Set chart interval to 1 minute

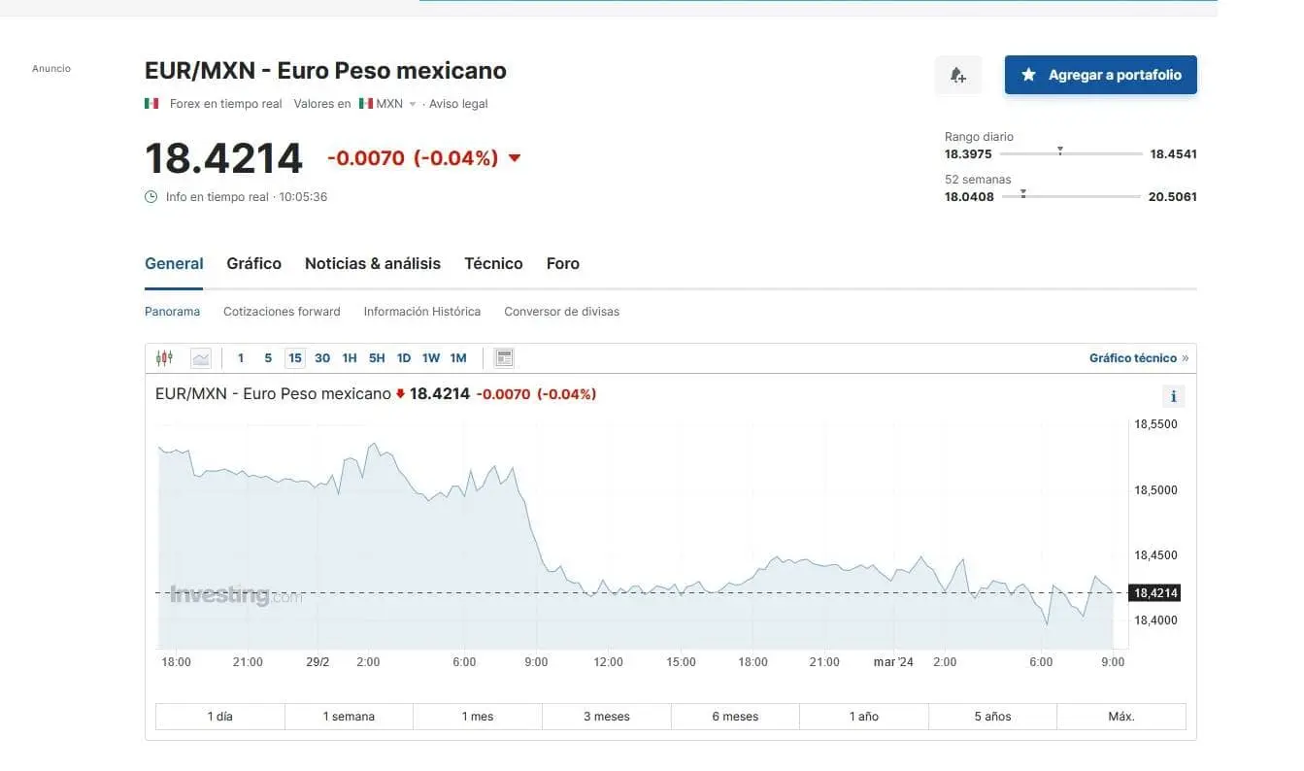click(x=241, y=358)
